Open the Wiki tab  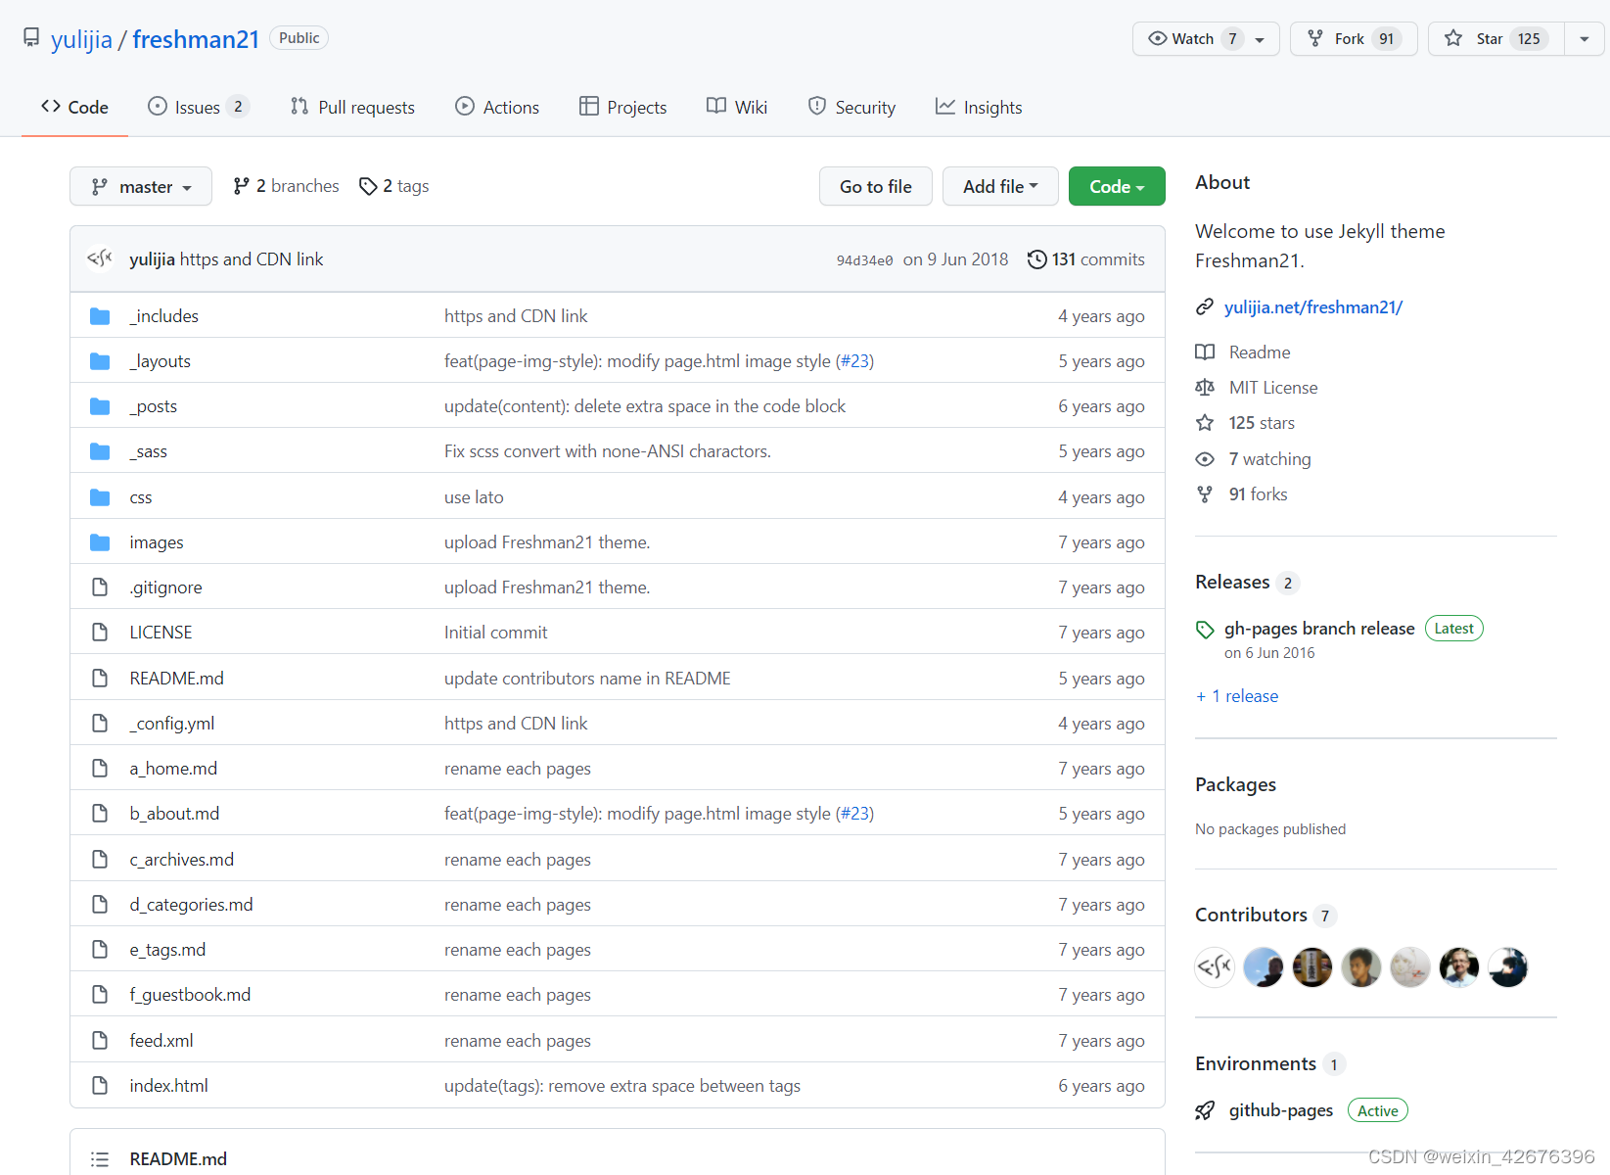737,107
